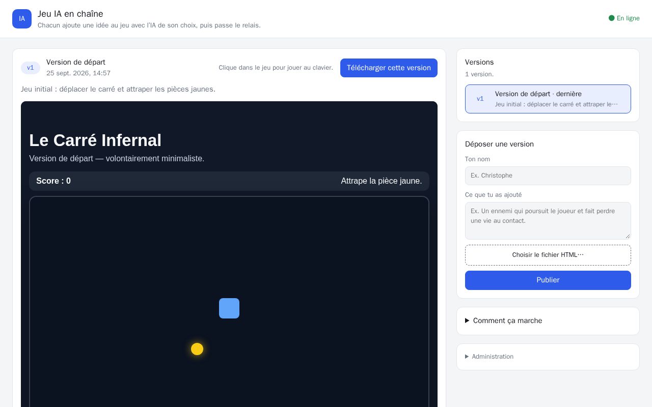Screen dimensions: 652x407
Task: Choose the HTML file to upload
Action: (x=548, y=255)
